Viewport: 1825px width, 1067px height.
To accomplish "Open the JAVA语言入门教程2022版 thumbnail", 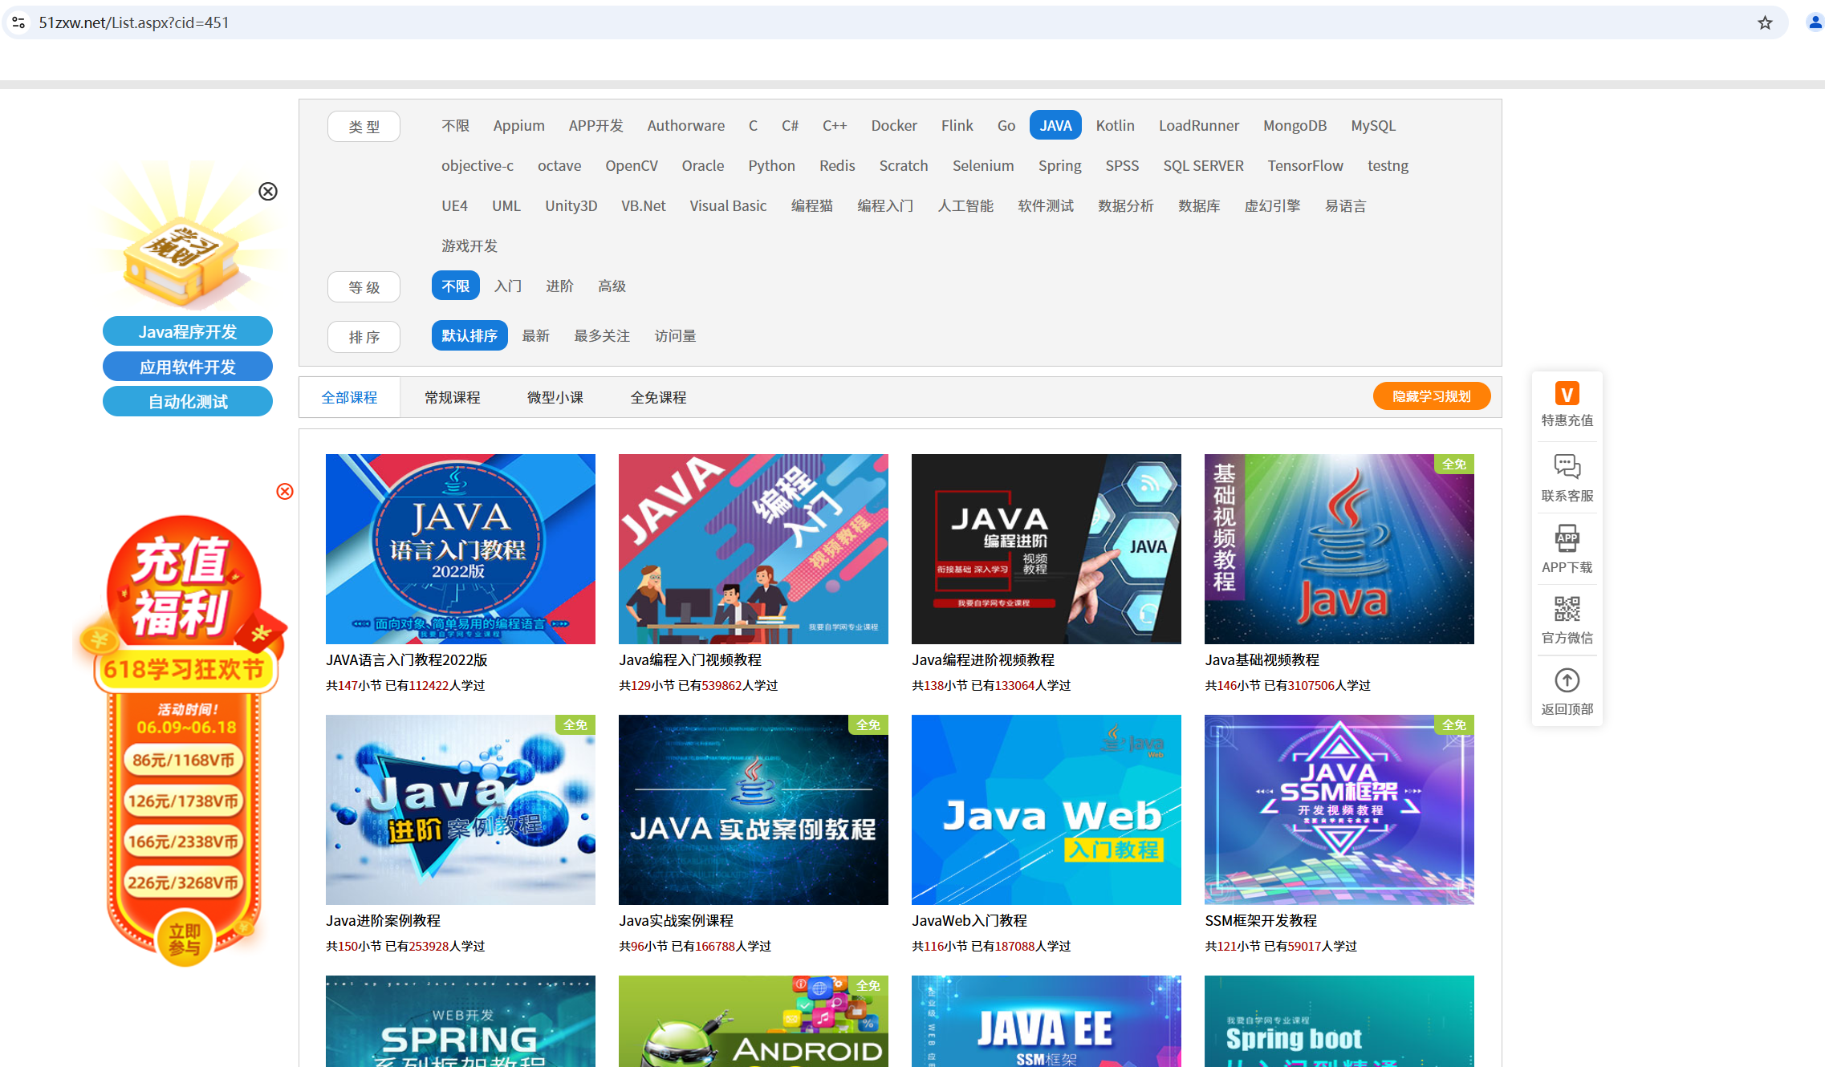I will tap(461, 549).
